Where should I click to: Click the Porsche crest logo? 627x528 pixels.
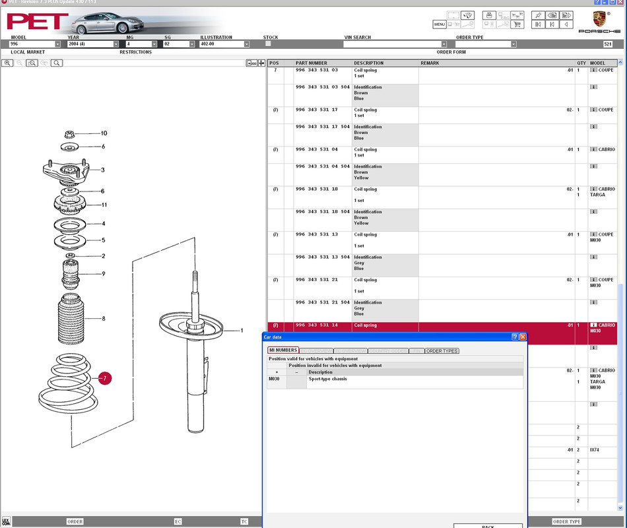(599, 18)
